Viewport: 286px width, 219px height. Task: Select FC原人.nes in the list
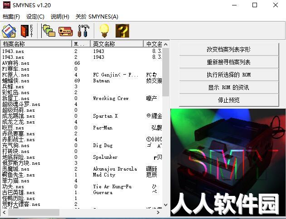16,75
